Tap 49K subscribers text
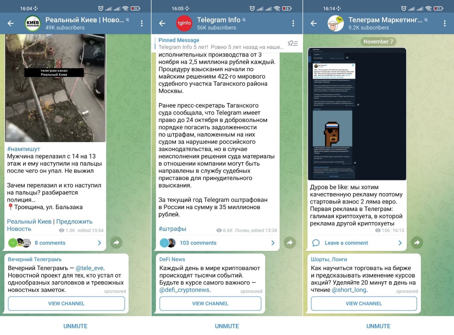 (x=65, y=28)
